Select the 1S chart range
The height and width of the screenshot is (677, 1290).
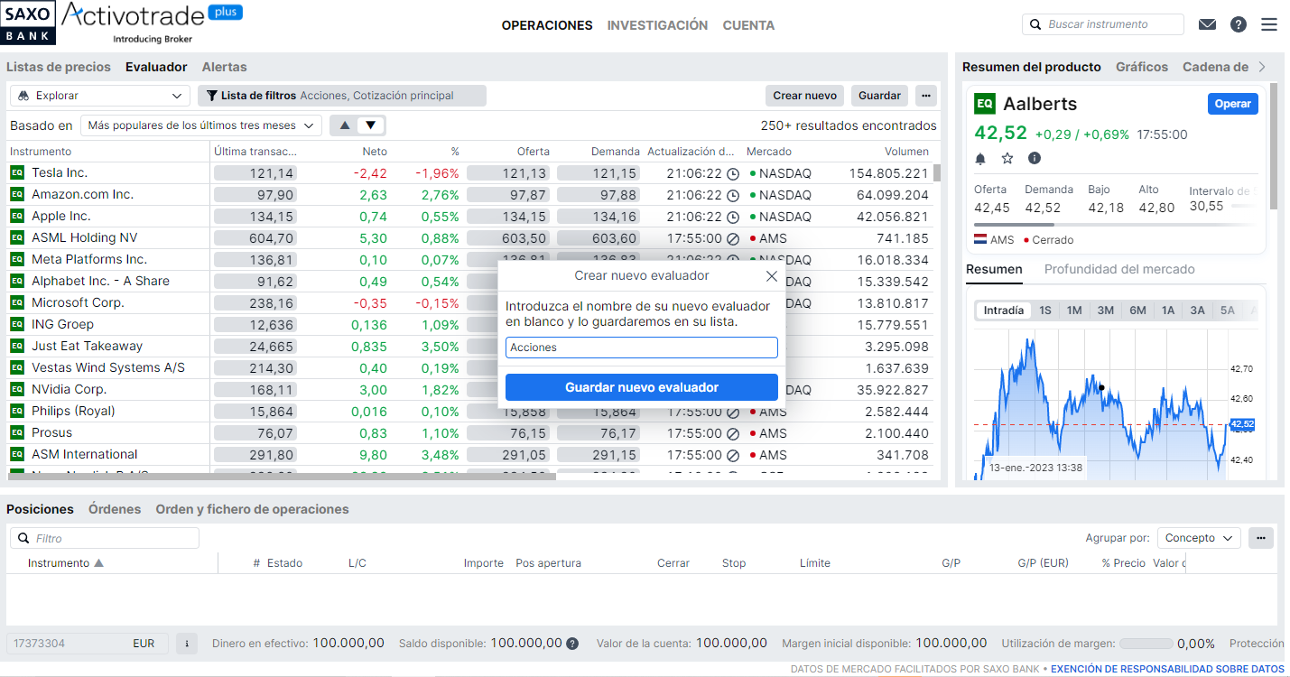point(1045,311)
